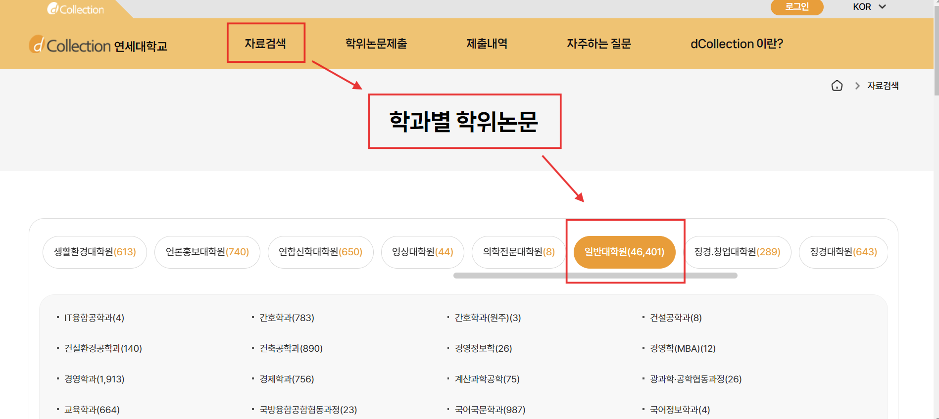
Task: Select the 정경.창업대학원(289) tab
Action: [737, 252]
